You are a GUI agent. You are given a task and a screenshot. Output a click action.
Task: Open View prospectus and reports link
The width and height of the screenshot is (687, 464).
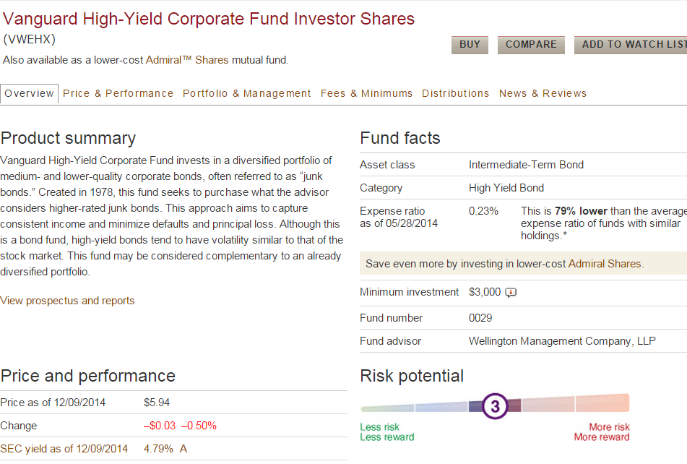pyautogui.click(x=67, y=301)
